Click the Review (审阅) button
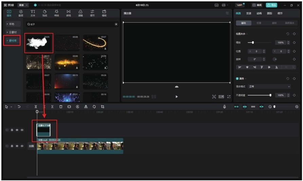The width and height of the screenshot is (303, 181). (x=257, y=5)
